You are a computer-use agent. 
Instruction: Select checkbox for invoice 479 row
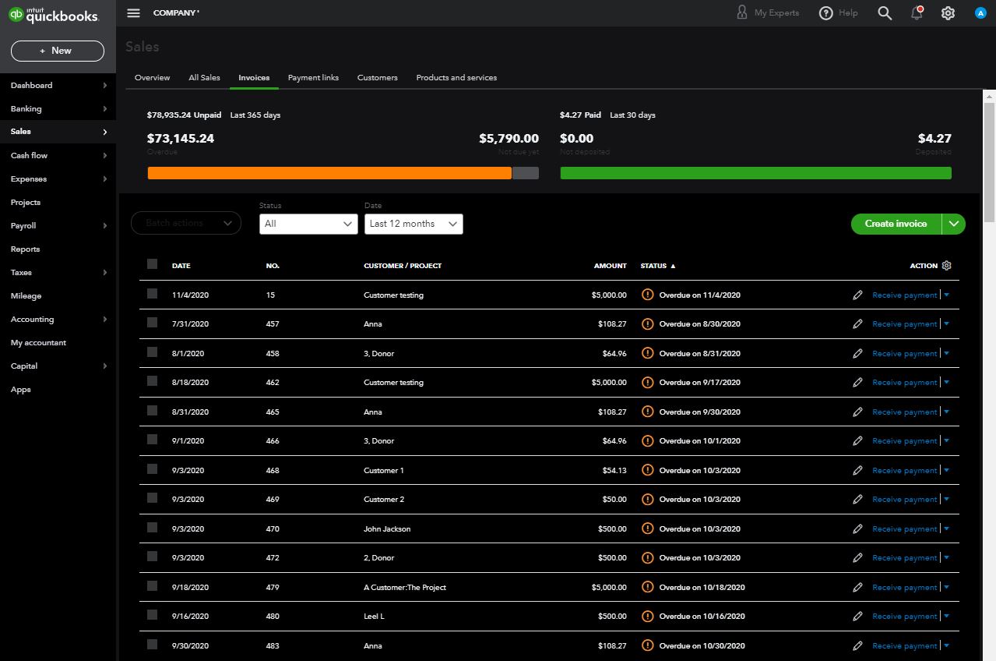(x=152, y=586)
